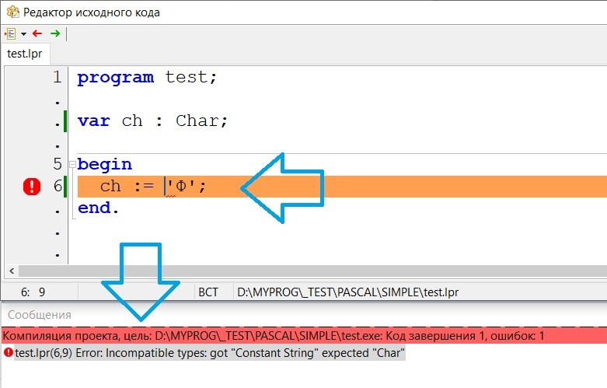The height and width of the screenshot is (388, 607).
Task: Jump forward with the green arrow
Action: [x=55, y=33]
